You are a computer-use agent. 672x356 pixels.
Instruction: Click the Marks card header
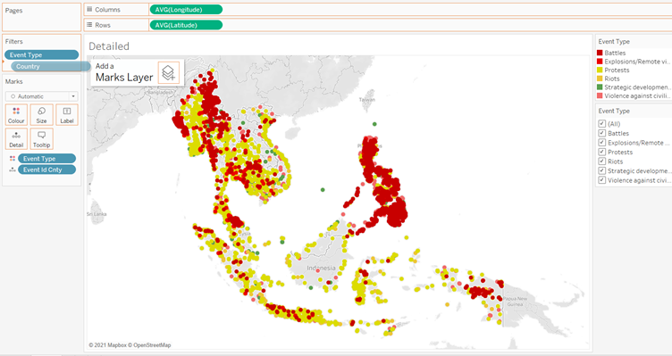(x=13, y=81)
